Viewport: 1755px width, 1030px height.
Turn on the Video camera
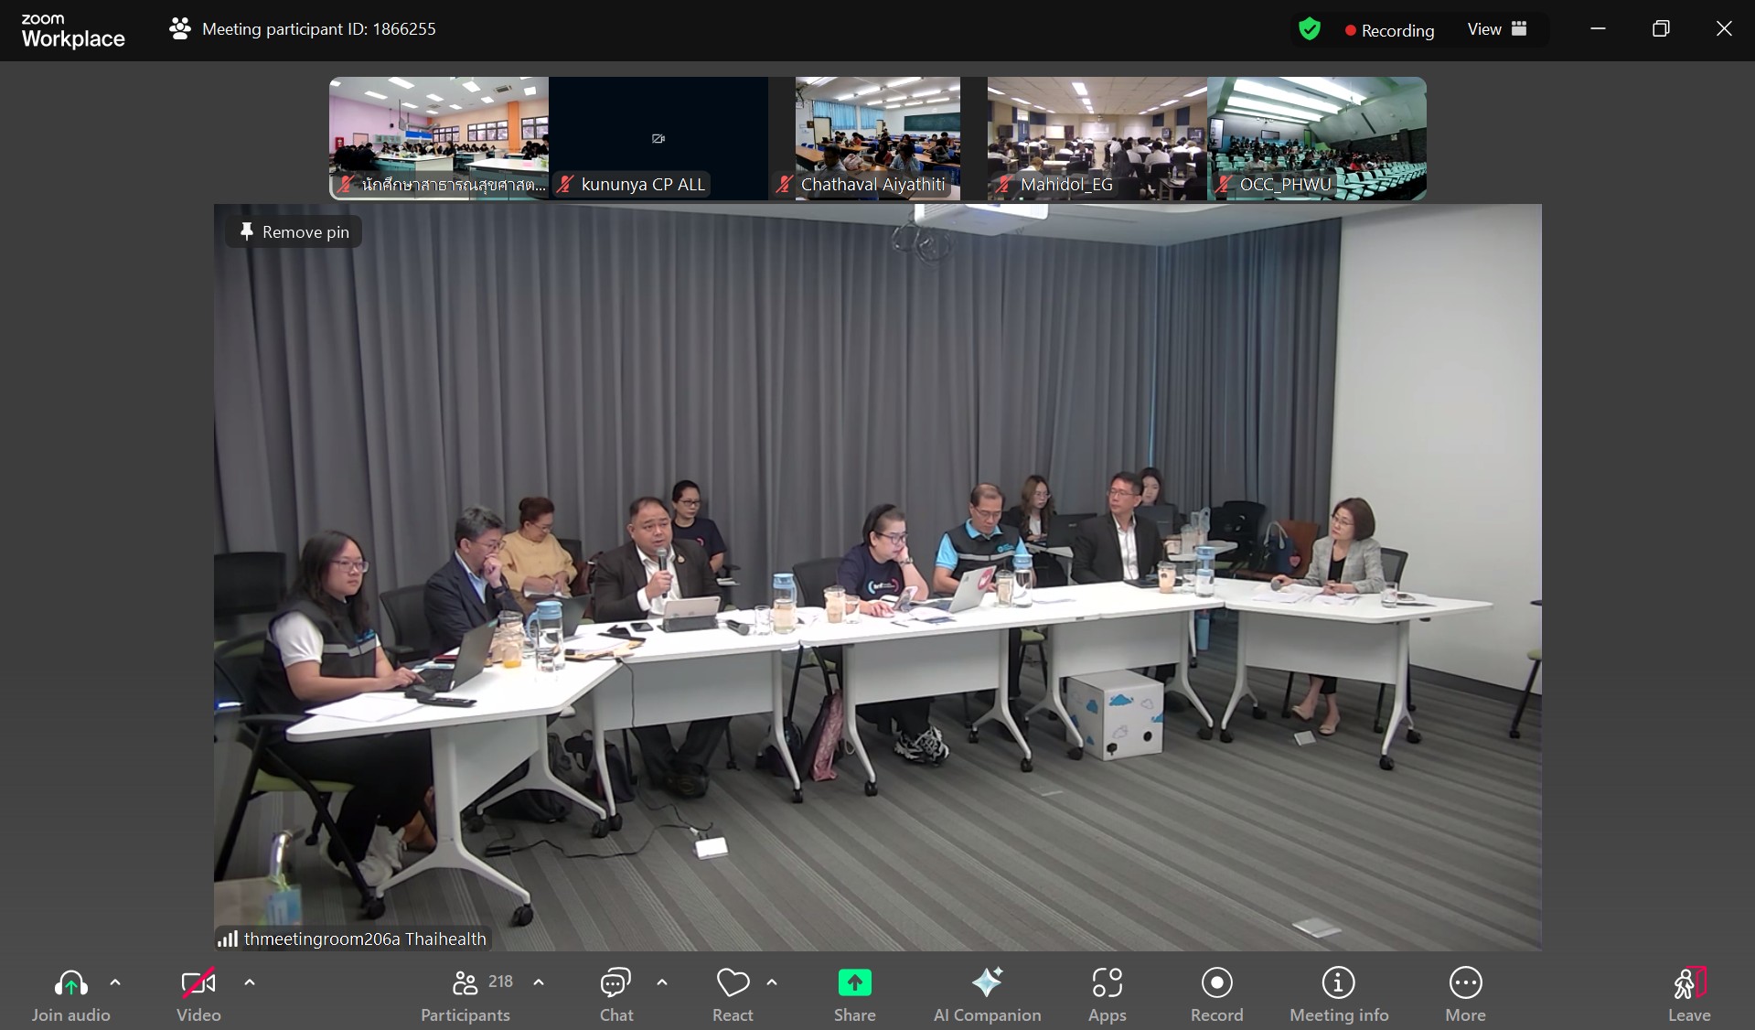[198, 994]
